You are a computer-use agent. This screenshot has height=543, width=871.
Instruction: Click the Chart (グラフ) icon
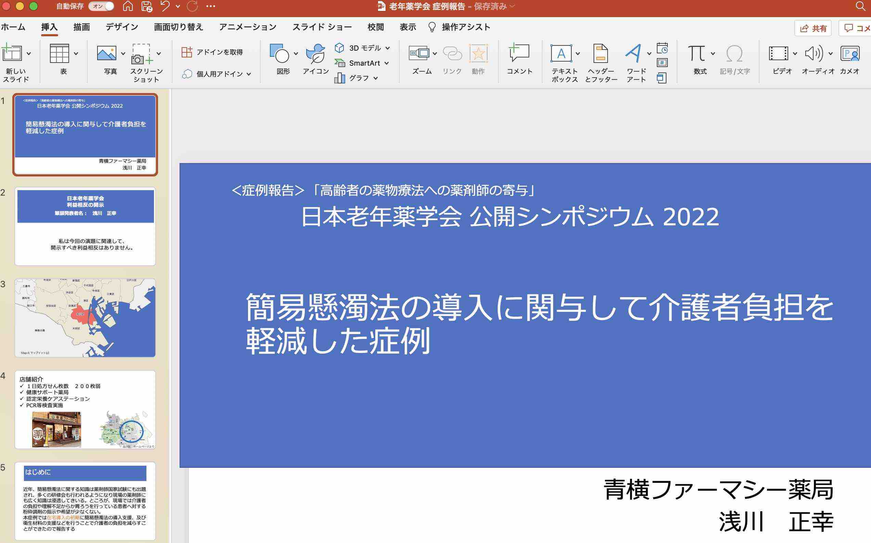click(x=340, y=78)
